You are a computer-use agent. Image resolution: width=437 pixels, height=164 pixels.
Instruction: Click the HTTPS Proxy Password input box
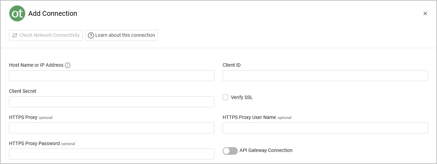(x=111, y=154)
